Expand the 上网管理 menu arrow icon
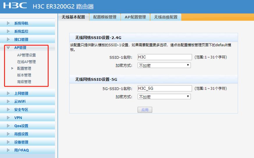 (x=8, y=93)
